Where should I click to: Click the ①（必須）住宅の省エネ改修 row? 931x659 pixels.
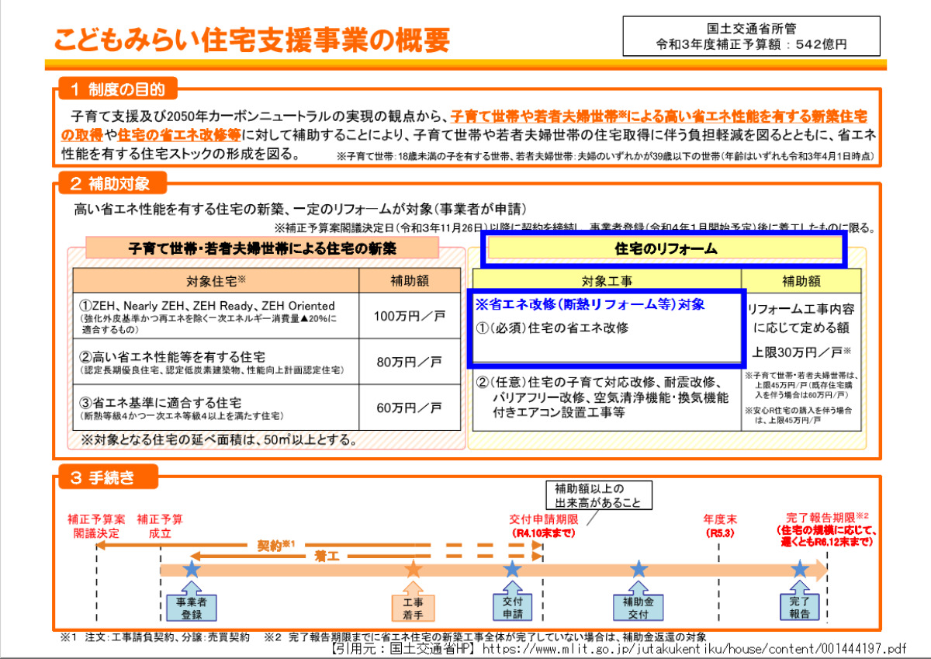point(552,328)
